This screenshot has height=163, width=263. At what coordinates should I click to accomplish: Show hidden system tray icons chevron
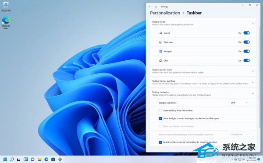tap(231, 160)
